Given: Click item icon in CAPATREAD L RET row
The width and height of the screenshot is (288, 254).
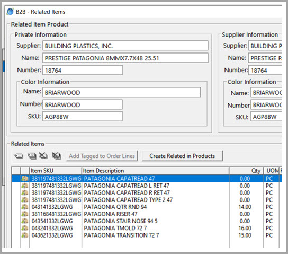Looking at the screenshot, I should [x=25, y=186].
